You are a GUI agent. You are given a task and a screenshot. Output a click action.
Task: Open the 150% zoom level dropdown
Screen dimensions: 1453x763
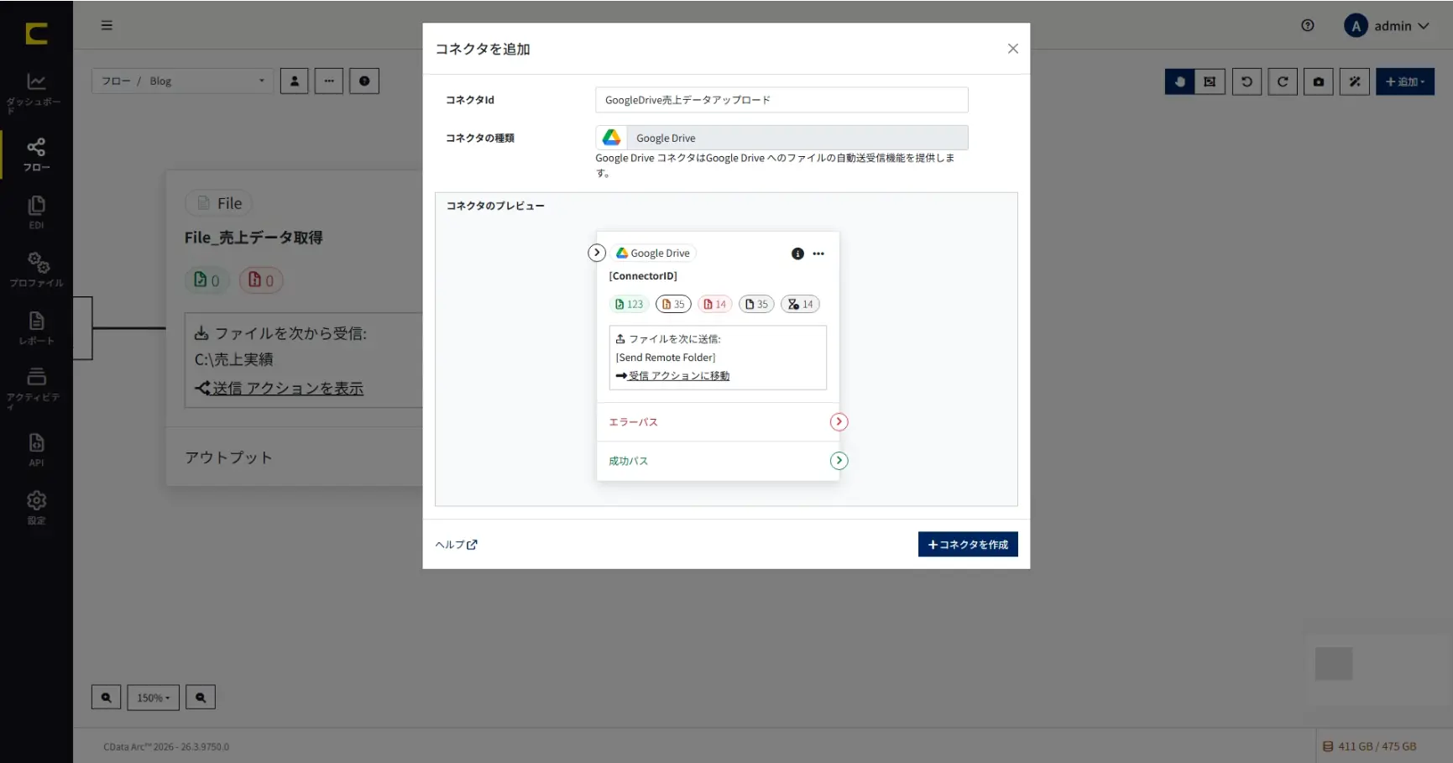click(153, 698)
